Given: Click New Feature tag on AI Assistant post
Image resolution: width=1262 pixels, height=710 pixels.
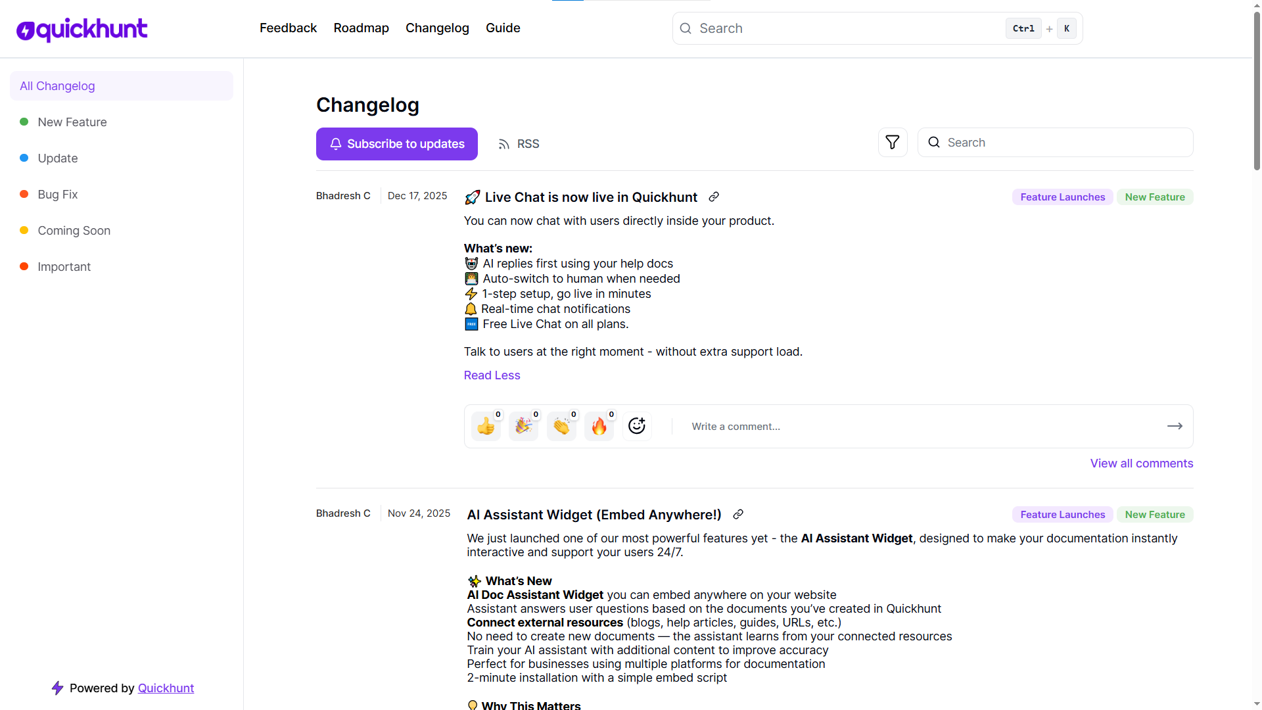Looking at the screenshot, I should [1155, 515].
